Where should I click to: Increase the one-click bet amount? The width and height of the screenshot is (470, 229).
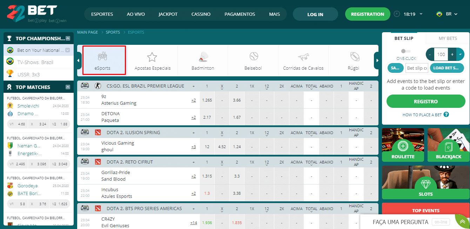(452, 54)
